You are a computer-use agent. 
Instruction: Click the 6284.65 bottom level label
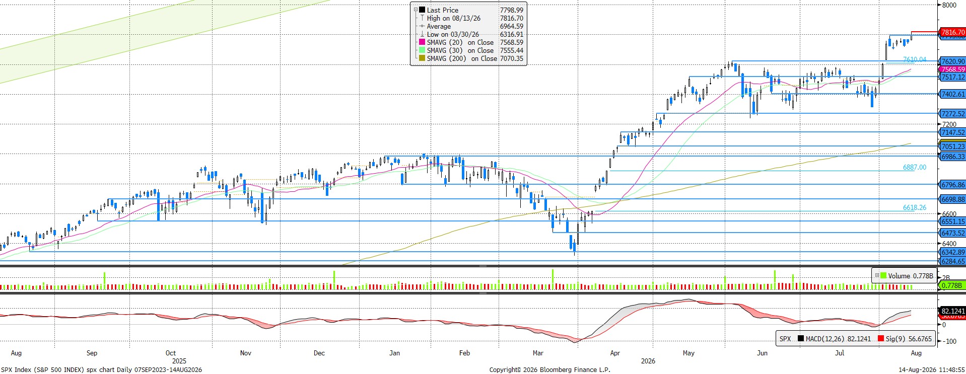click(952, 261)
